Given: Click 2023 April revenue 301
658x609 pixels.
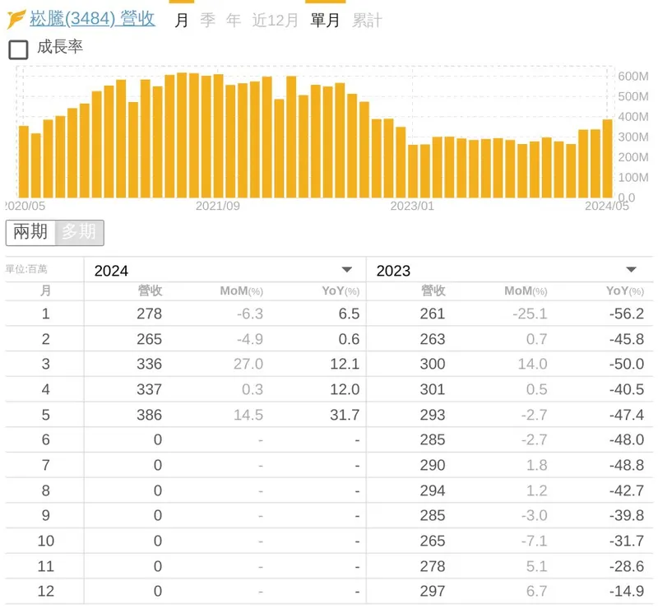Looking at the screenshot, I should [x=433, y=389].
